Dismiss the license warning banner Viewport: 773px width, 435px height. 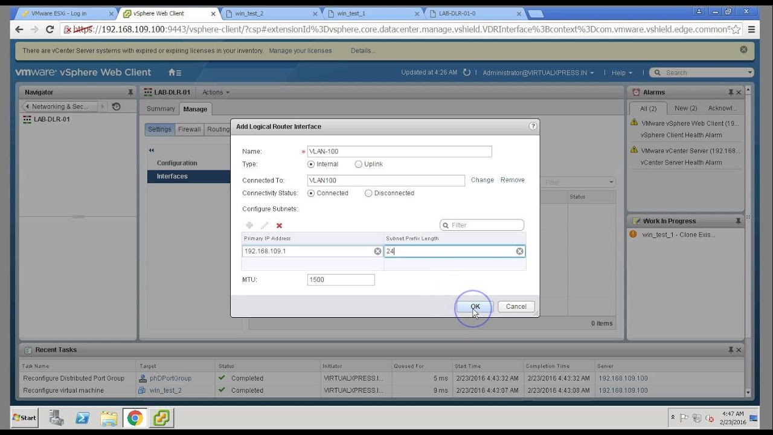[743, 50]
